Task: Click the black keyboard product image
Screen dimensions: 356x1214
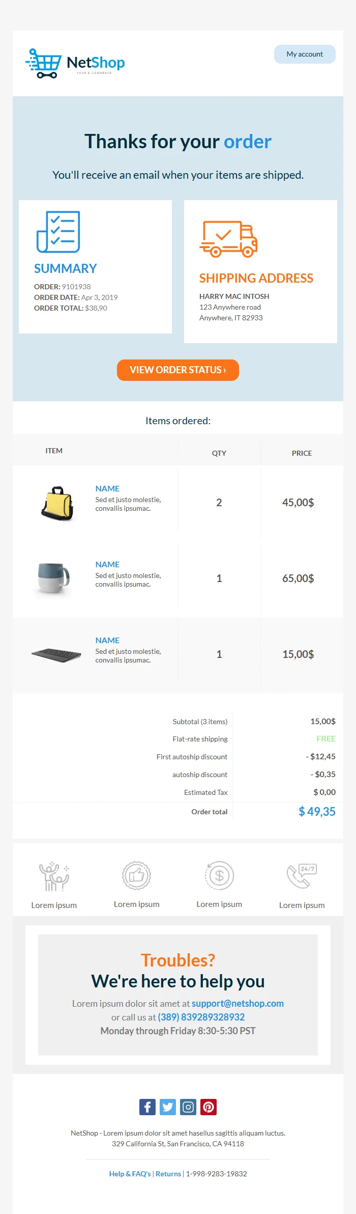Action: pos(56,654)
